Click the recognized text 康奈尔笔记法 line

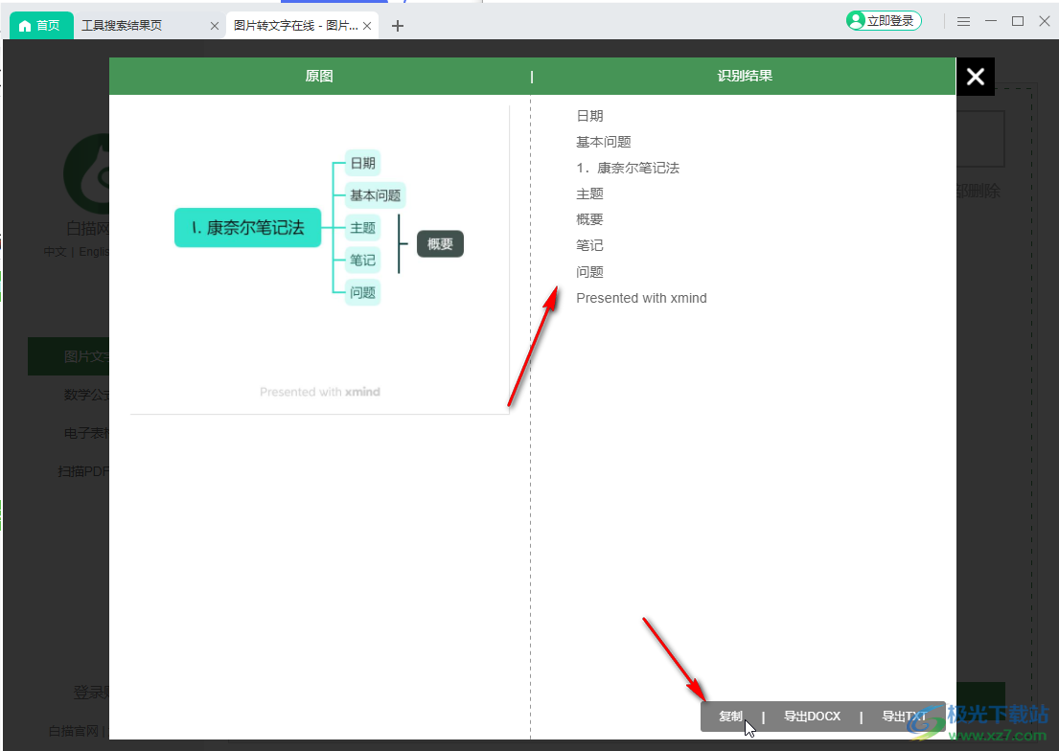coord(628,169)
